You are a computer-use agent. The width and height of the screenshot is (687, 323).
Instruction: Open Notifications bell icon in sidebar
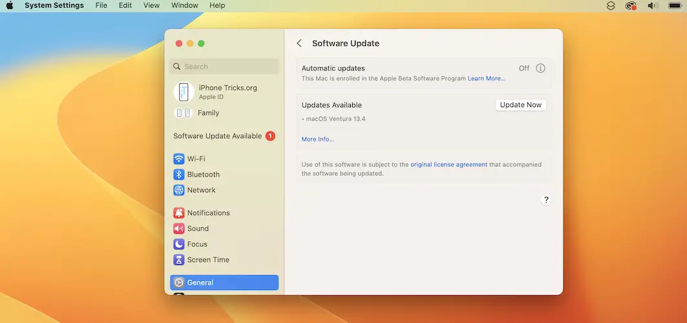[179, 213]
